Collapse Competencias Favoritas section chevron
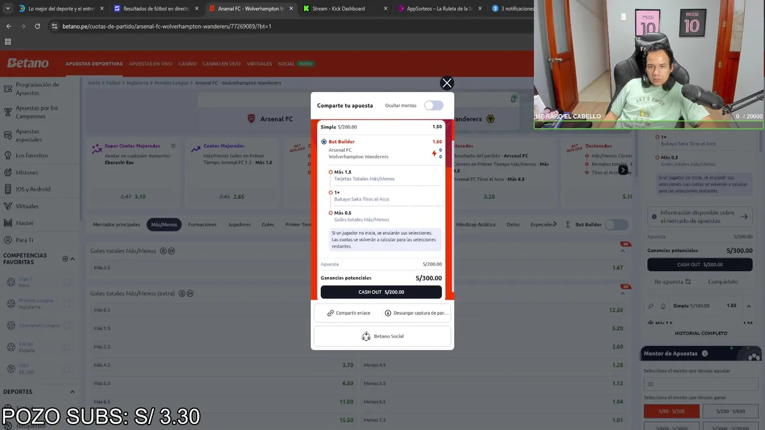765x430 pixels. click(72, 259)
